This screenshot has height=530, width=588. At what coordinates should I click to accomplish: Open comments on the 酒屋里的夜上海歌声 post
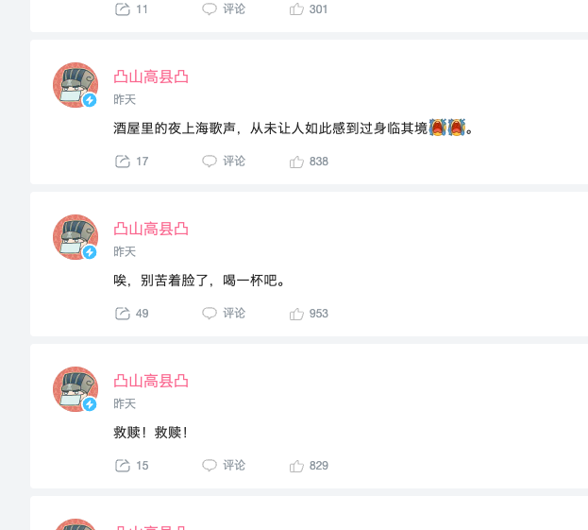pyautogui.click(x=224, y=161)
